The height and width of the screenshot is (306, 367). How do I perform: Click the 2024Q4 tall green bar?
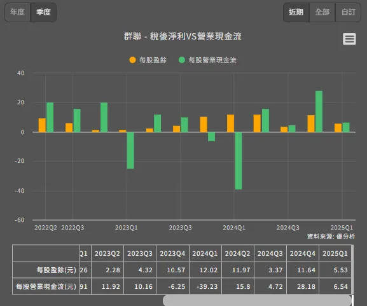point(319,111)
